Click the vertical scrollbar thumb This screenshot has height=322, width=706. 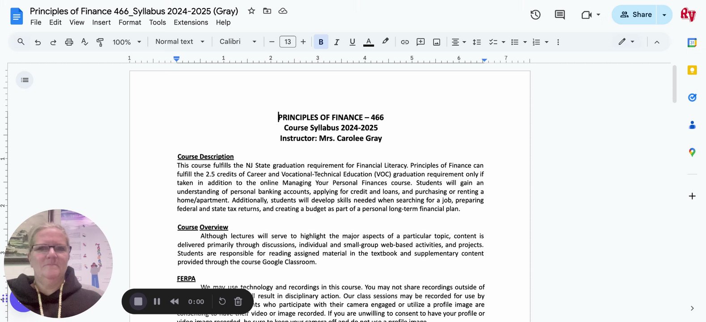pyautogui.click(x=674, y=84)
